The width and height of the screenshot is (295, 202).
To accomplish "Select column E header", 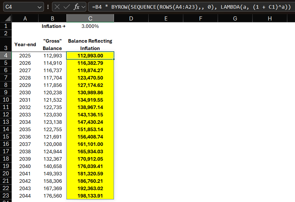I will [x=166, y=18].
